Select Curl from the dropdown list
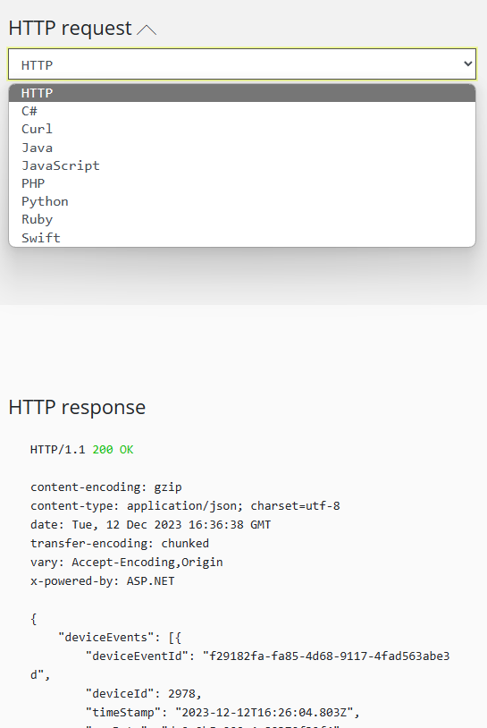 click(x=242, y=129)
